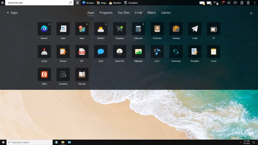Click the sticky note icon in top bar
The width and height of the screenshot is (258, 145).
click(202, 3)
